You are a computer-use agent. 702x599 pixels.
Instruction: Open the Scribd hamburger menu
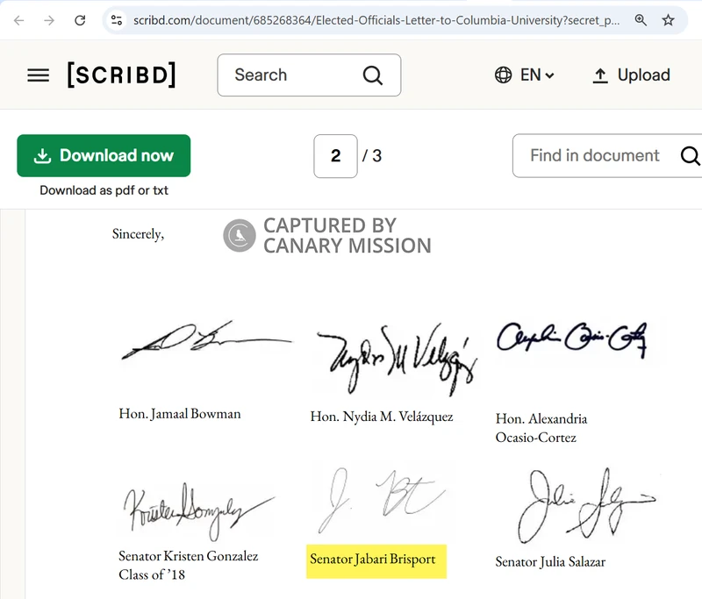39,75
